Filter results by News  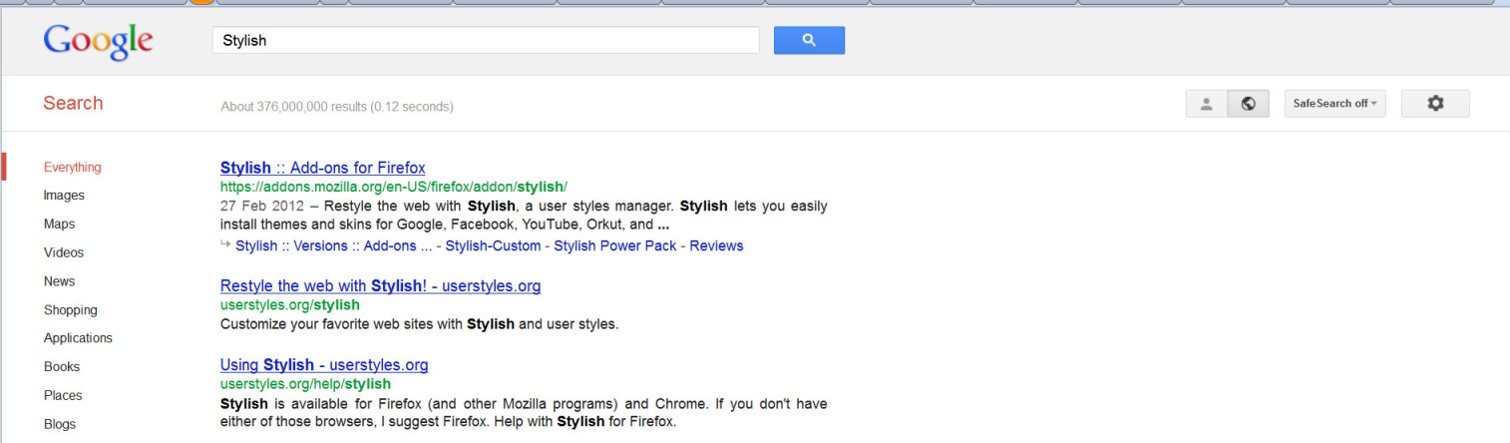click(60, 281)
